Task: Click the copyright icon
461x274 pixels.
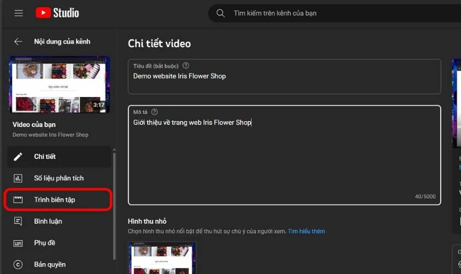Action: tap(18, 265)
